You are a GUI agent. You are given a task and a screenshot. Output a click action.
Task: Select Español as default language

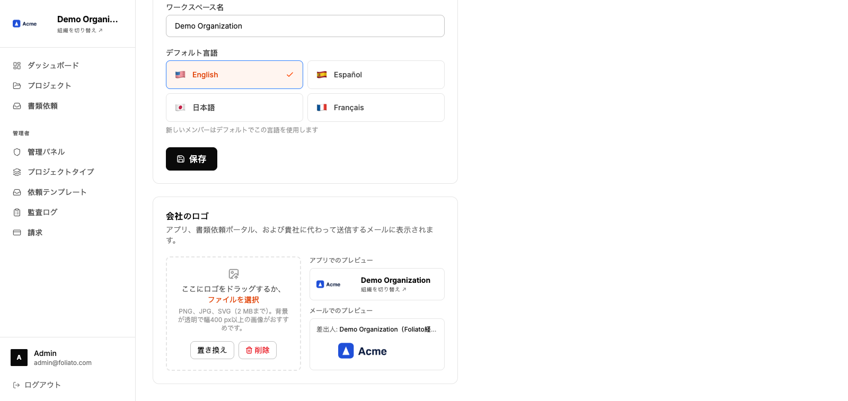[376, 75]
